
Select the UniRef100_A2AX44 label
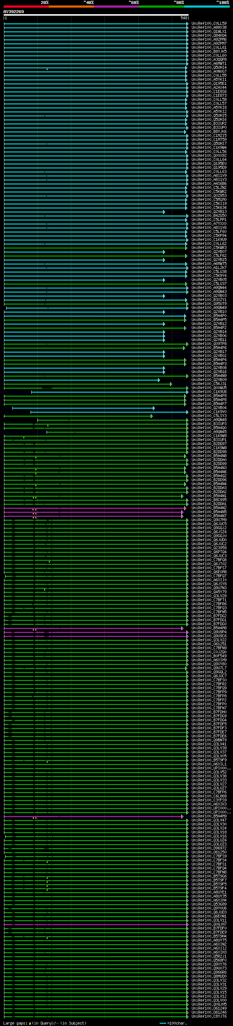(x=209, y=87)
